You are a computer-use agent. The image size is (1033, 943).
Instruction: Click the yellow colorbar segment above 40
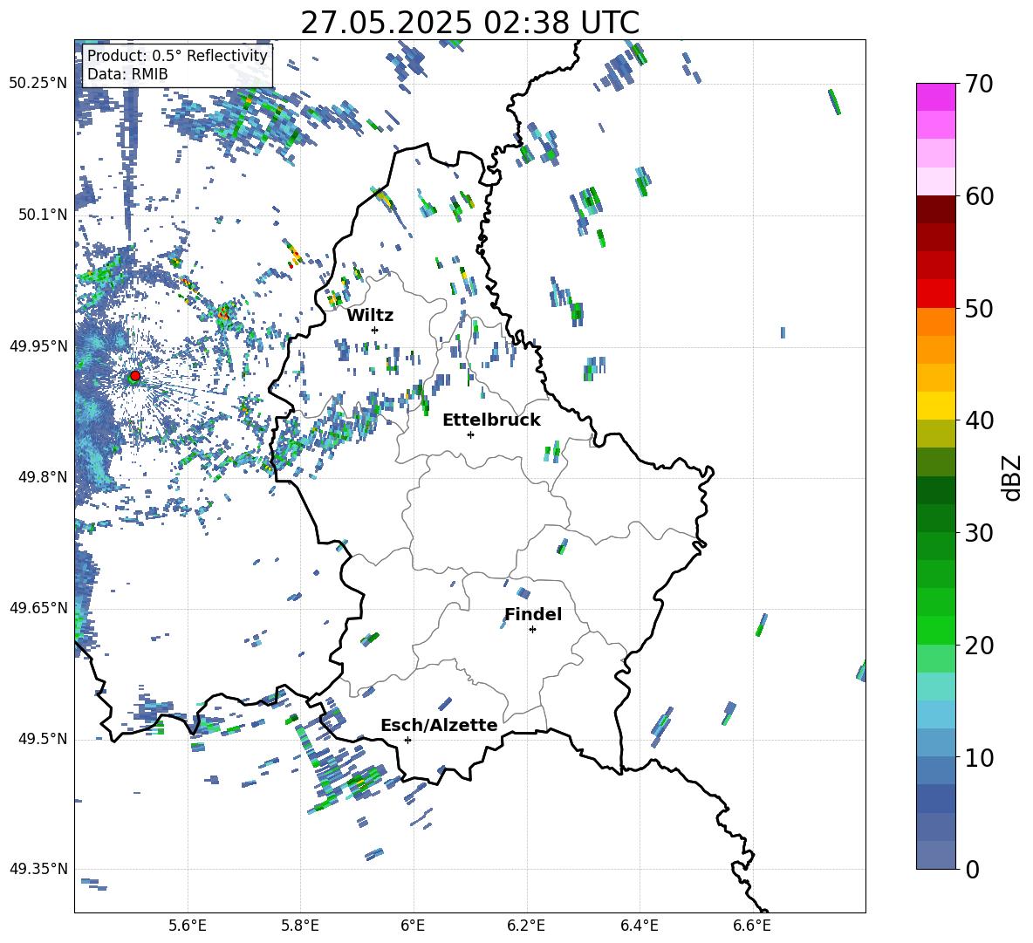coord(936,407)
